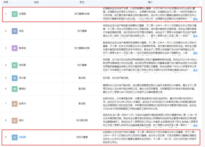Expand 更多 in 肖旭's description

[x=195, y=36]
